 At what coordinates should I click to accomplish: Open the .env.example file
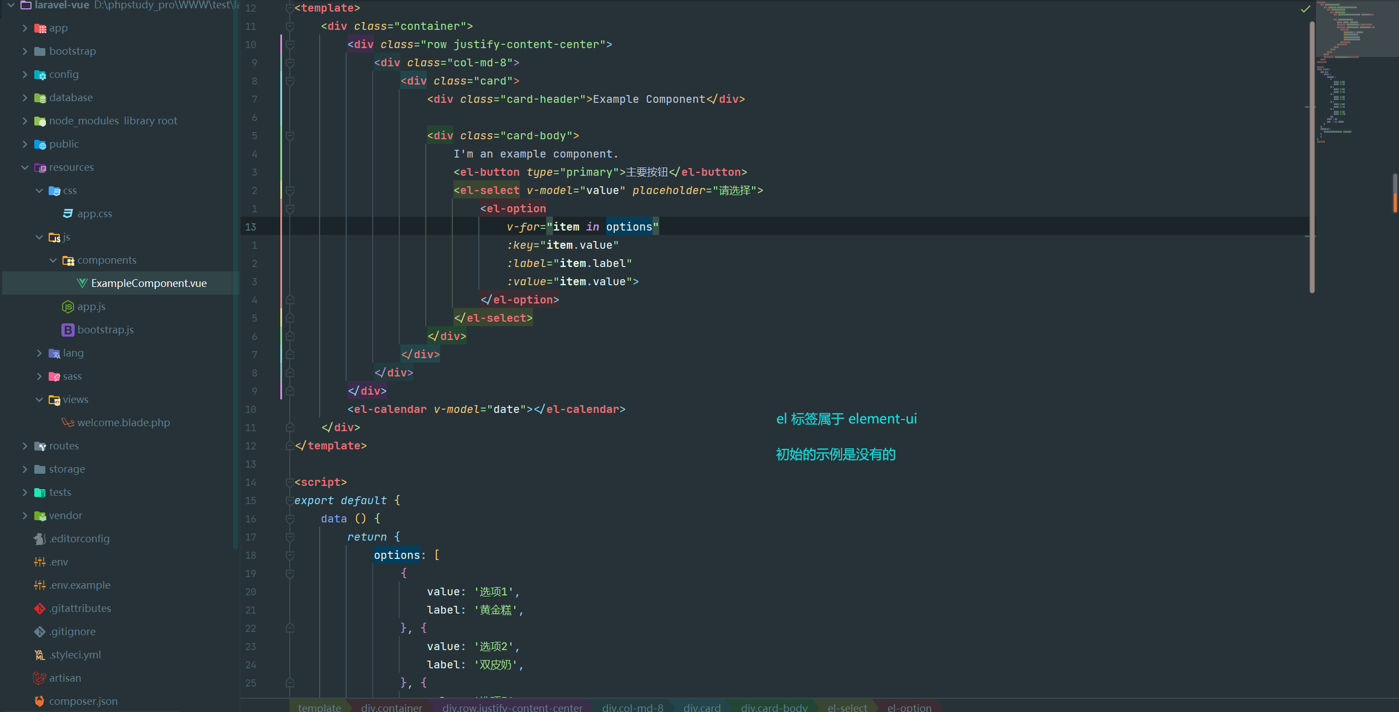pos(80,585)
